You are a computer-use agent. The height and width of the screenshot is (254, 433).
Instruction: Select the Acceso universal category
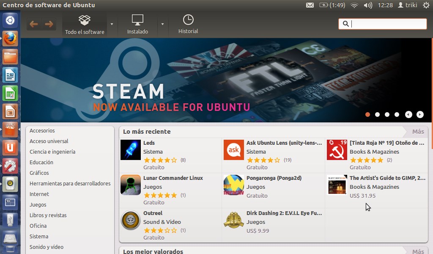tap(49, 141)
